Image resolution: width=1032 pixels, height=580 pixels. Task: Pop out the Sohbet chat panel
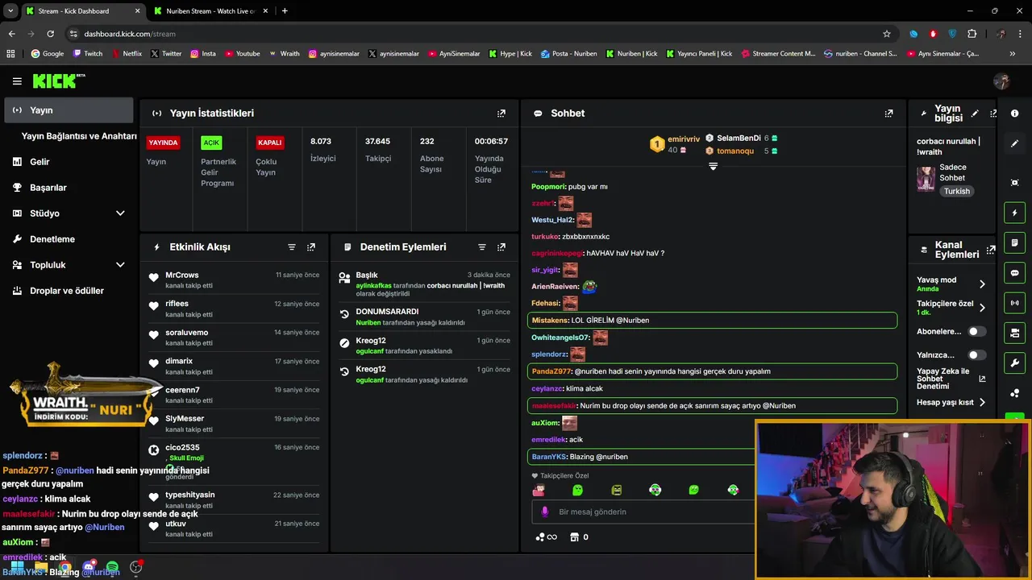tap(888, 114)
